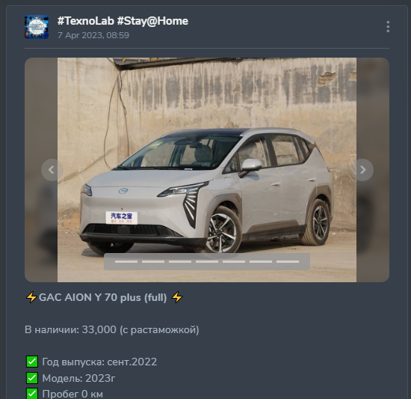
Task: Click the green checkmark beside Год выпуска
Action: (x=32, y=362)
